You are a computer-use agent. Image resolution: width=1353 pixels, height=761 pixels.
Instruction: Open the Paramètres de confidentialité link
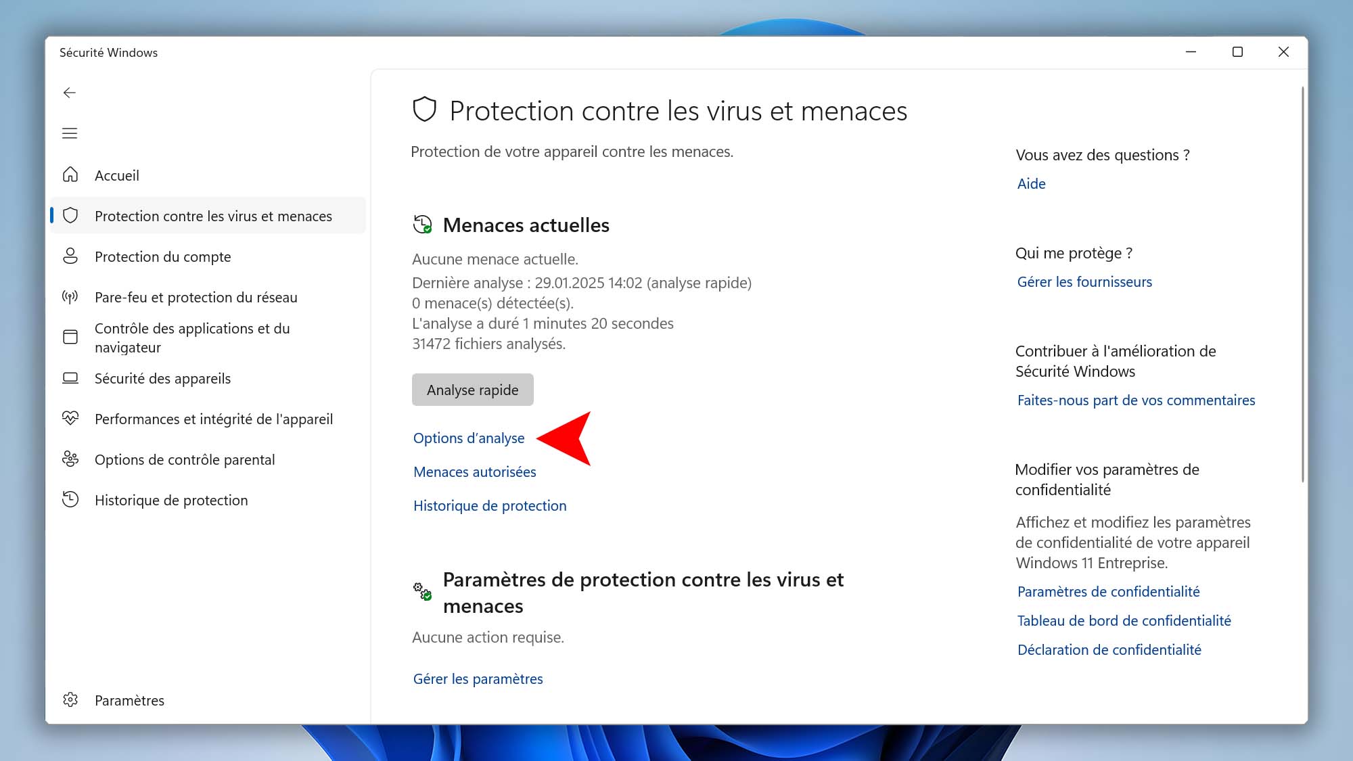(x=1108, y=591)
